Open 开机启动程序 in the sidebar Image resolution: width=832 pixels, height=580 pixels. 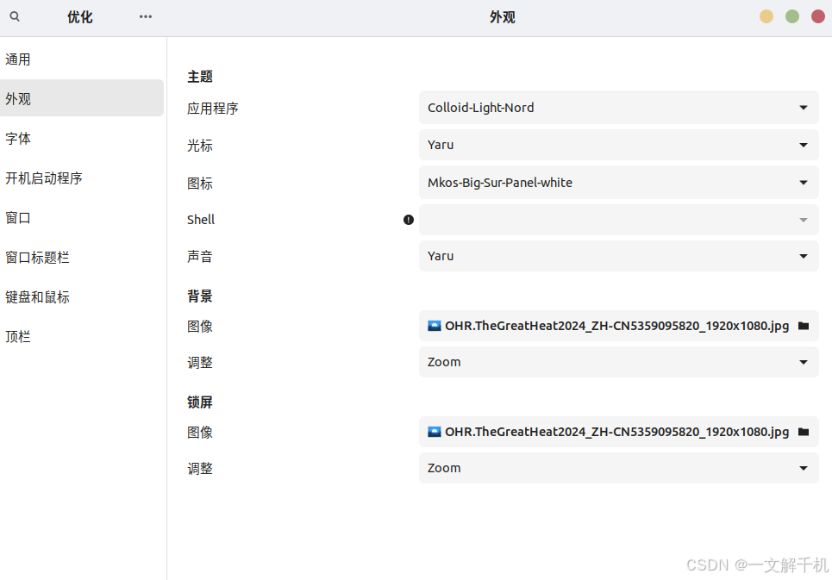pos(44,178)
